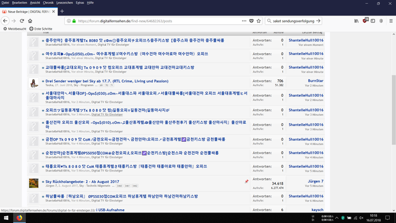Viewport: 396px width, 223px height.
Task: Click the green padlock security icon
Action: coord(74,21)
